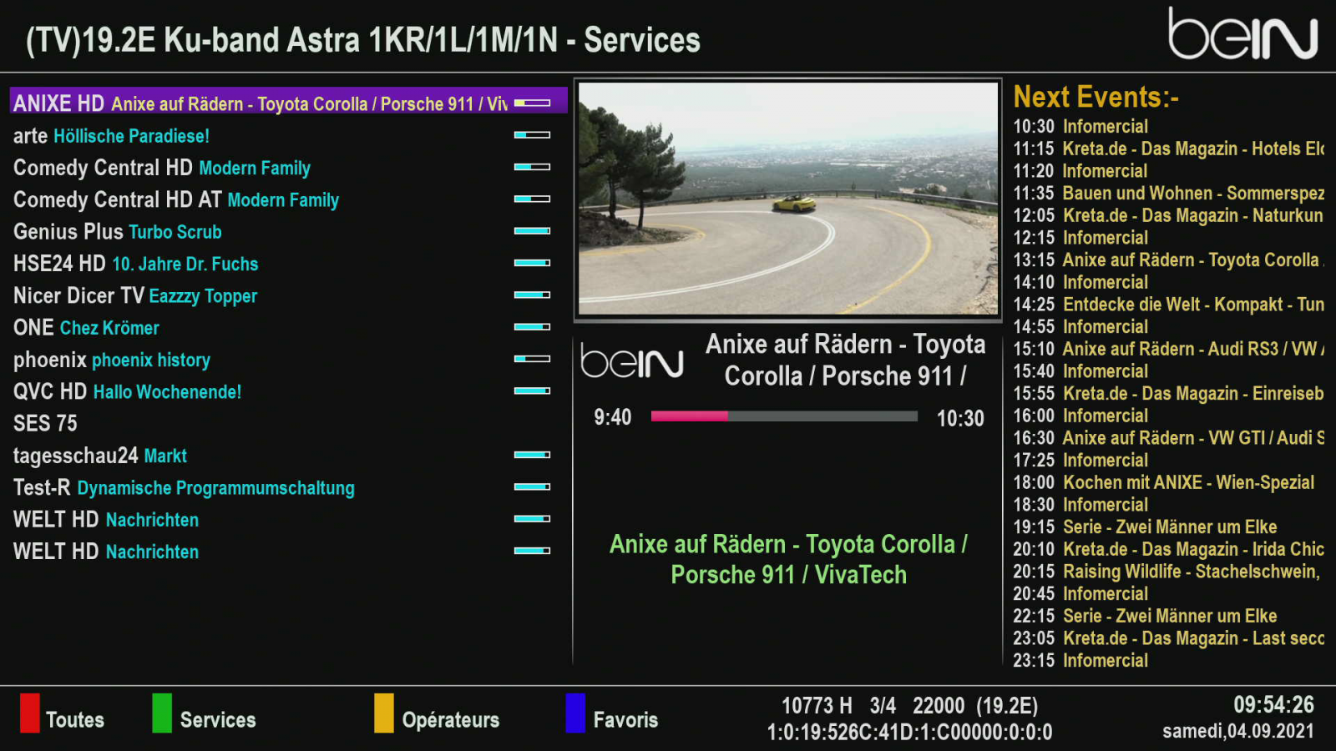The image size is (1336, 751).
Task: Click the green event title description text
Action: (x=788, y=559)
